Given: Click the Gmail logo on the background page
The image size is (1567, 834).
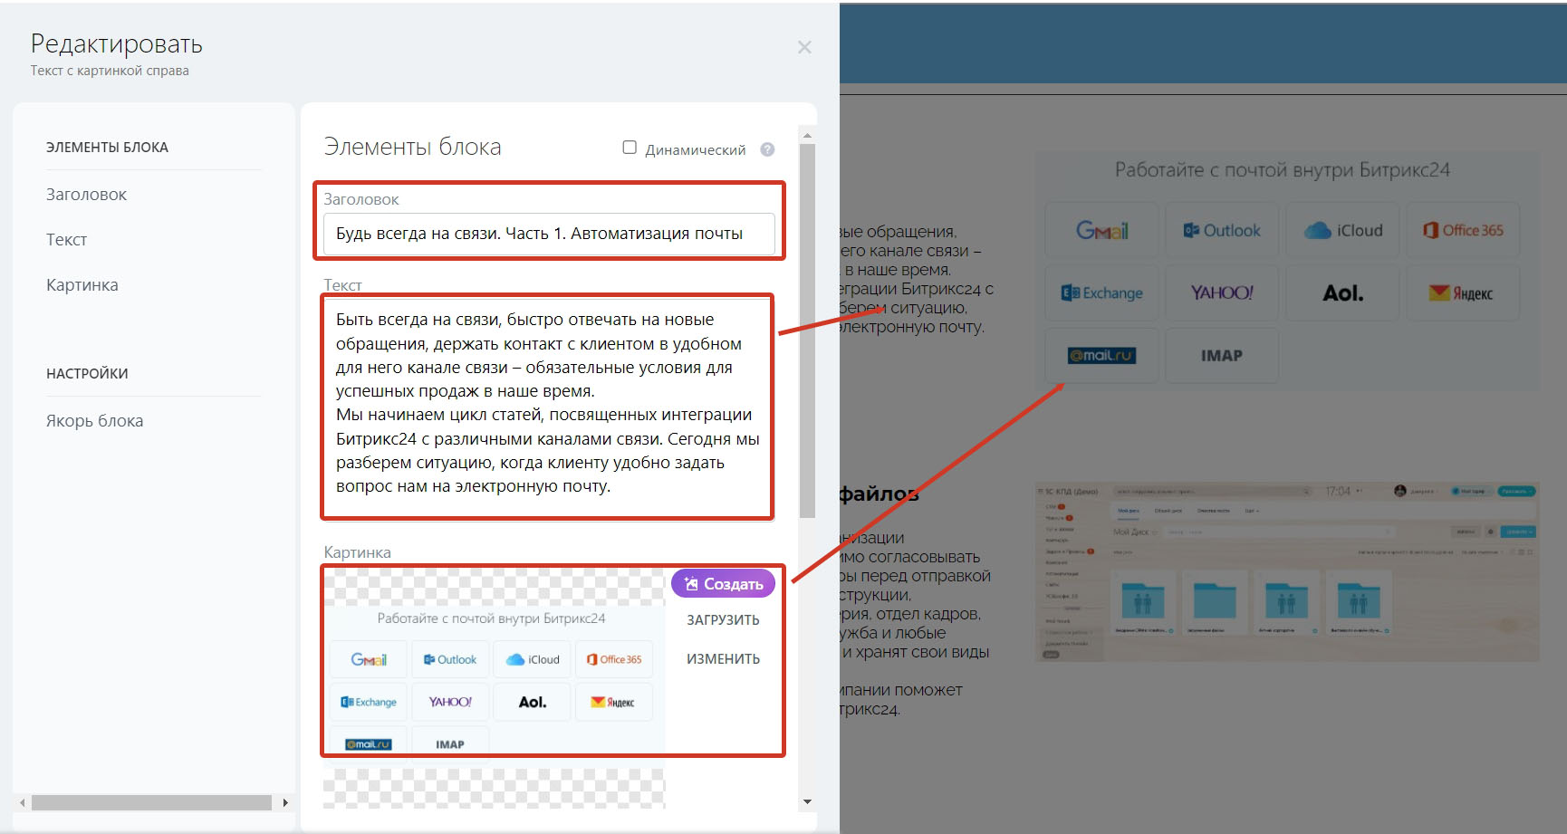Looking at the screenshot, I should 1101,230.
